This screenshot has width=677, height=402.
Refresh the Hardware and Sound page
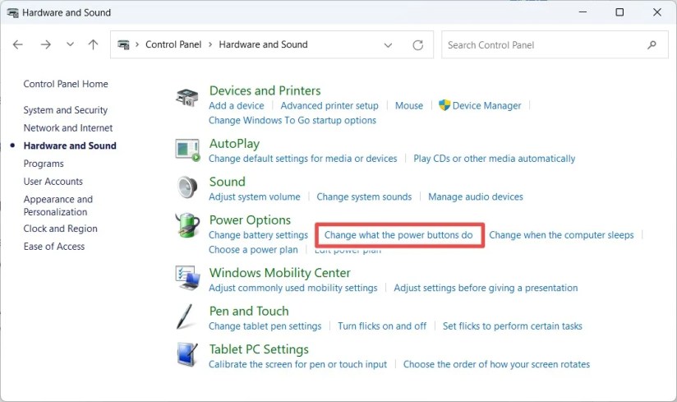click(x=417, y=45)
